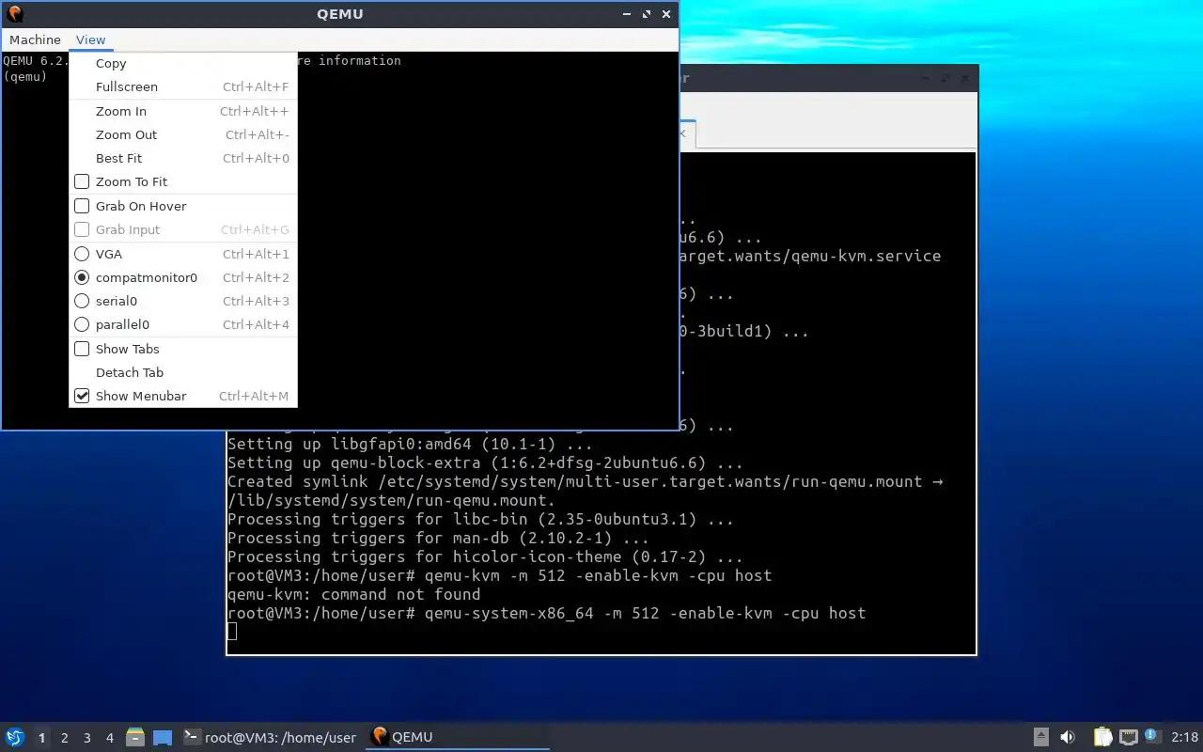1203x752 pixels.
Task: Open the clipboard manager tray icon
Action: [x=1102, y=737]
